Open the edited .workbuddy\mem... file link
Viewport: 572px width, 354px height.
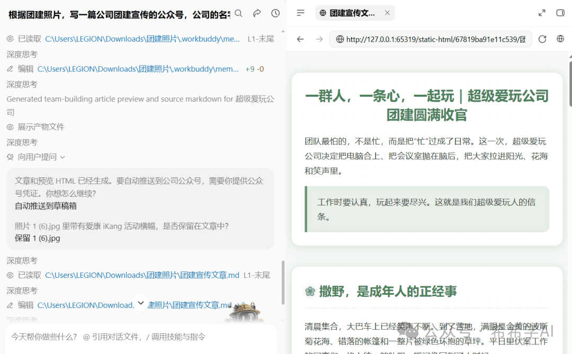(x=138, y=69)
